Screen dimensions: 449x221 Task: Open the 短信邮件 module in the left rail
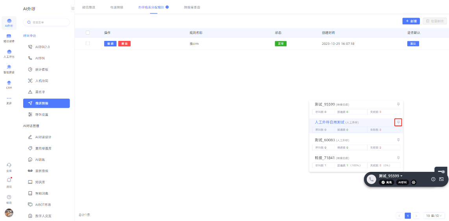[9, 38]
